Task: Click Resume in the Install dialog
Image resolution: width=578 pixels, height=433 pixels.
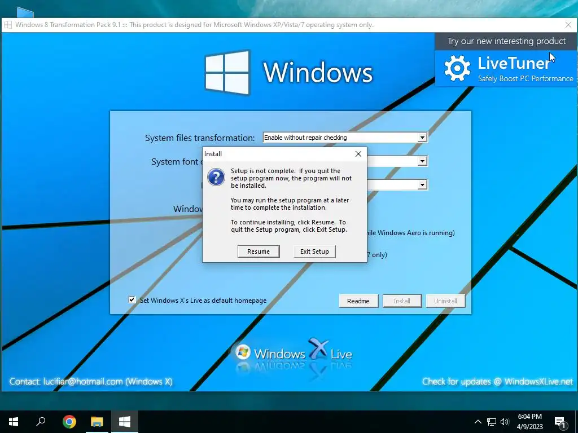Action: (x=259, y=251)
